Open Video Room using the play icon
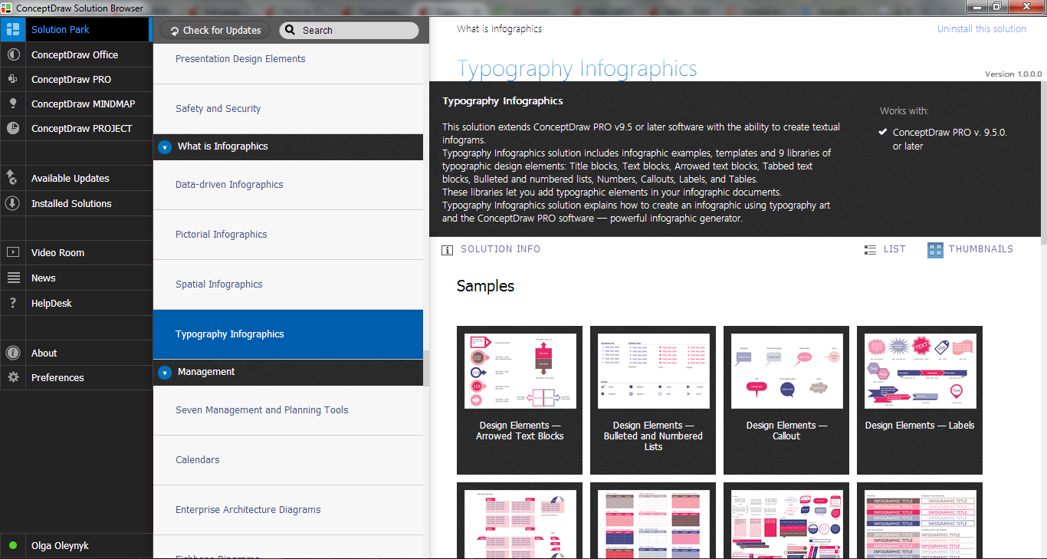1047x559 pixels. click(x=13, y=253)
